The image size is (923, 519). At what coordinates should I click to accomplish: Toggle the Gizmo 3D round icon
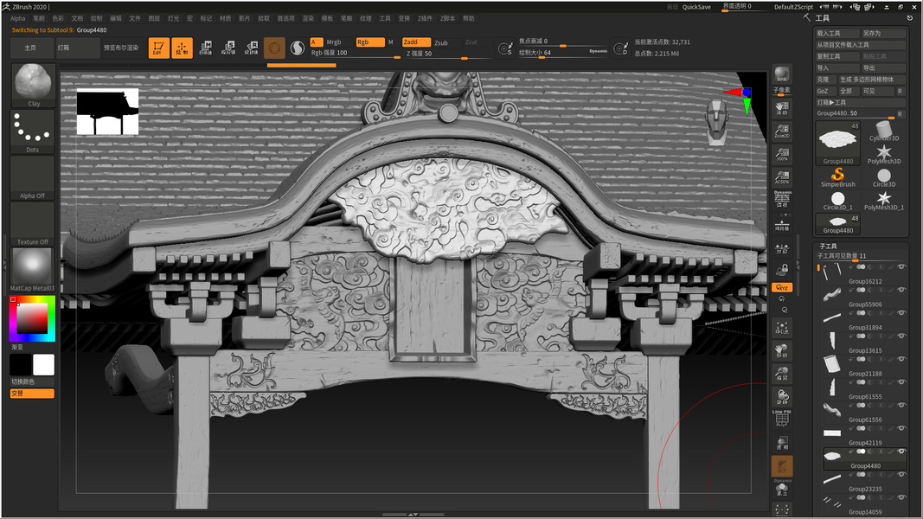coord(274,48)
